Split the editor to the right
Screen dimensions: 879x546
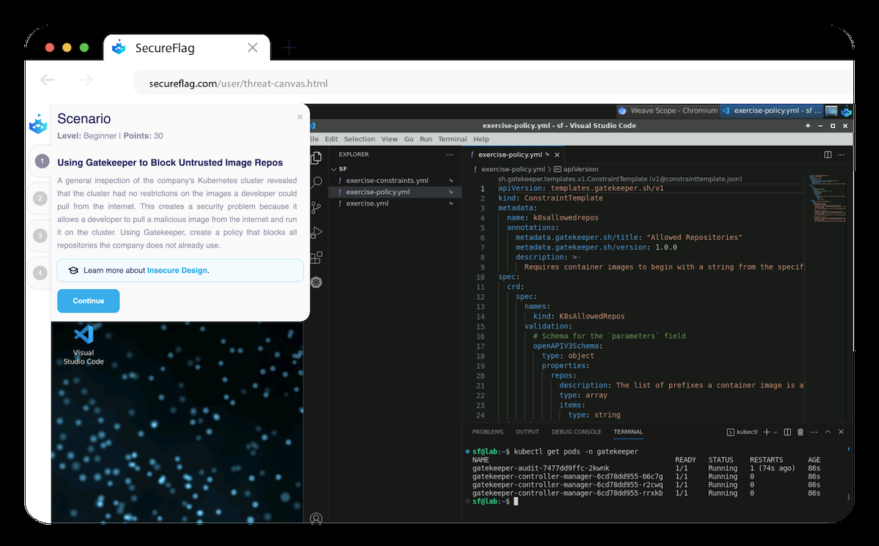coord(828,154)
